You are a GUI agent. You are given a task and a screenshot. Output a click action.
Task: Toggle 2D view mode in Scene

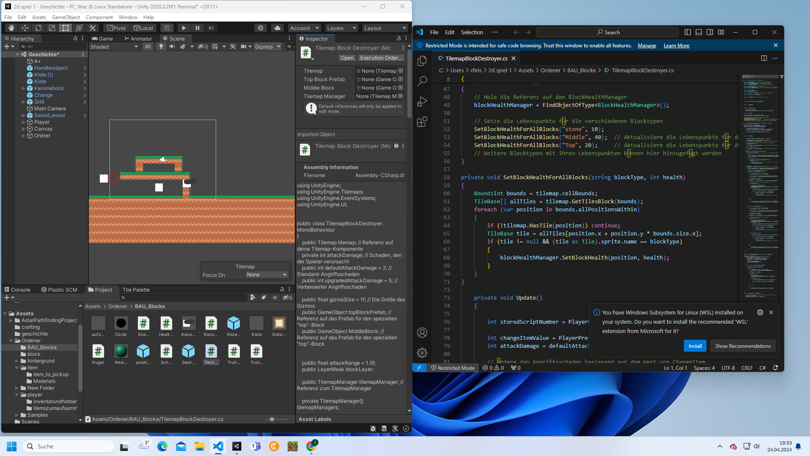coord(147,47)
